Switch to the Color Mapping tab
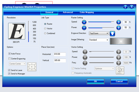 click(87, 12)
